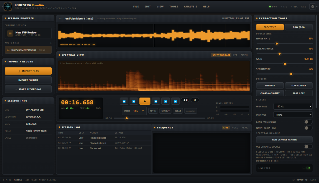This screenshot has width=319, height=183.
Task: Open the Analysis menu
Action: click(x=190, y=7)
